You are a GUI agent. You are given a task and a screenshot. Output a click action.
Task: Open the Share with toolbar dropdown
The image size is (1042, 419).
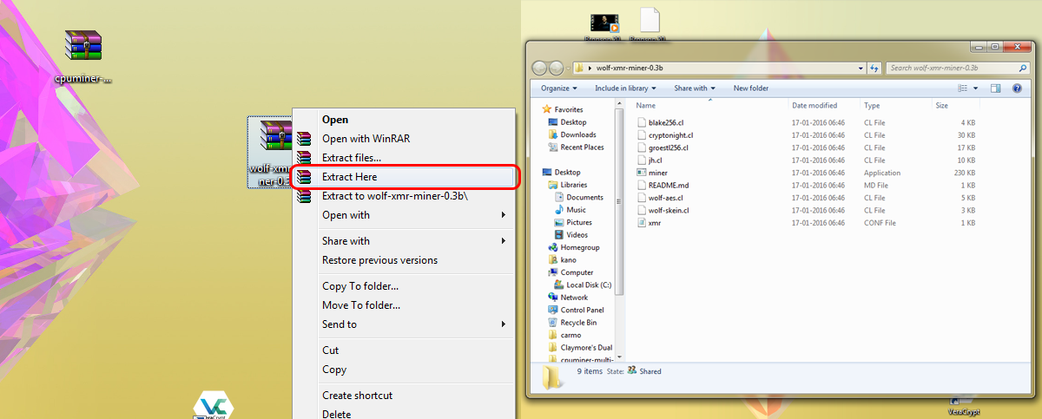click(695, 88)
